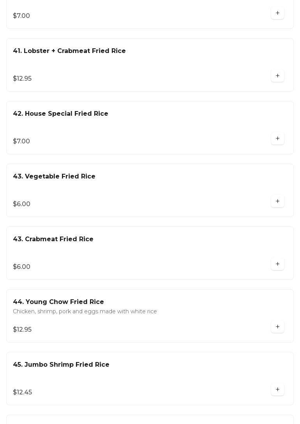The image size is (300, 424).
Task: Click the $7.00 price under House Special
Action: pos(21,141)
